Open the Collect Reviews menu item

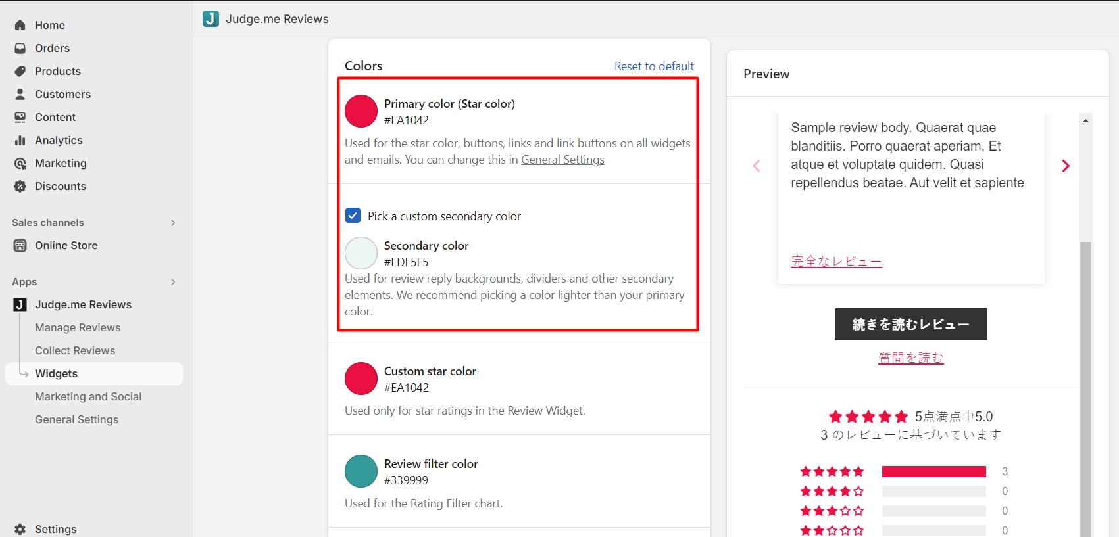click(x=75, y=350)
